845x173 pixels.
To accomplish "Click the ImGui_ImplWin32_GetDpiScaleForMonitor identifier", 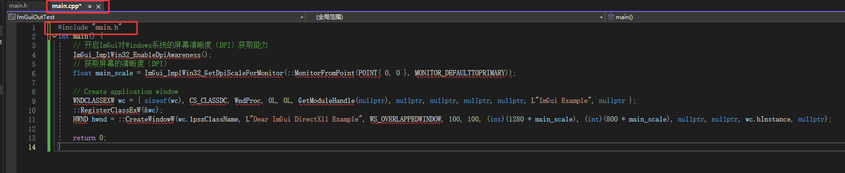I will [214, 73].
